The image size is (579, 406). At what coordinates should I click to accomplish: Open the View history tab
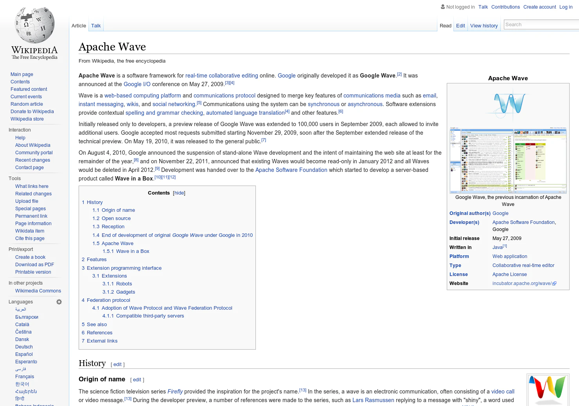(484, 26)
